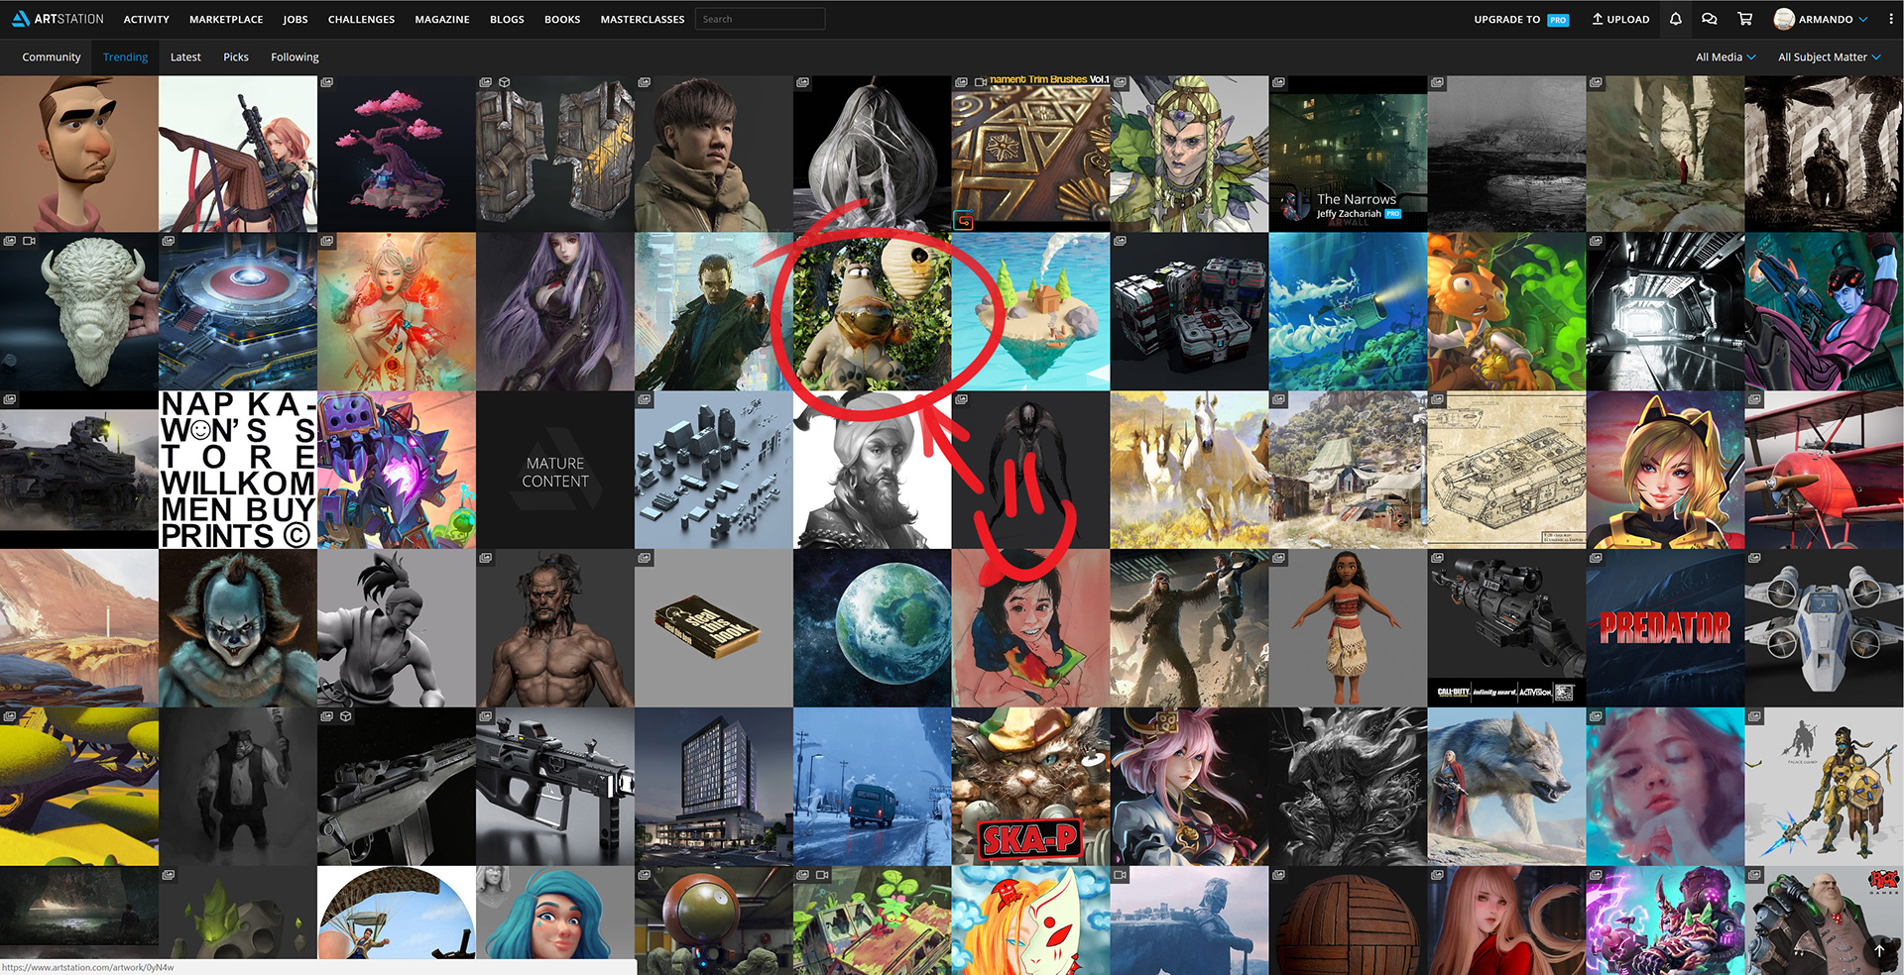Open the Jobs page
This screenshot has height=975, width=1904.
[296, 19]
